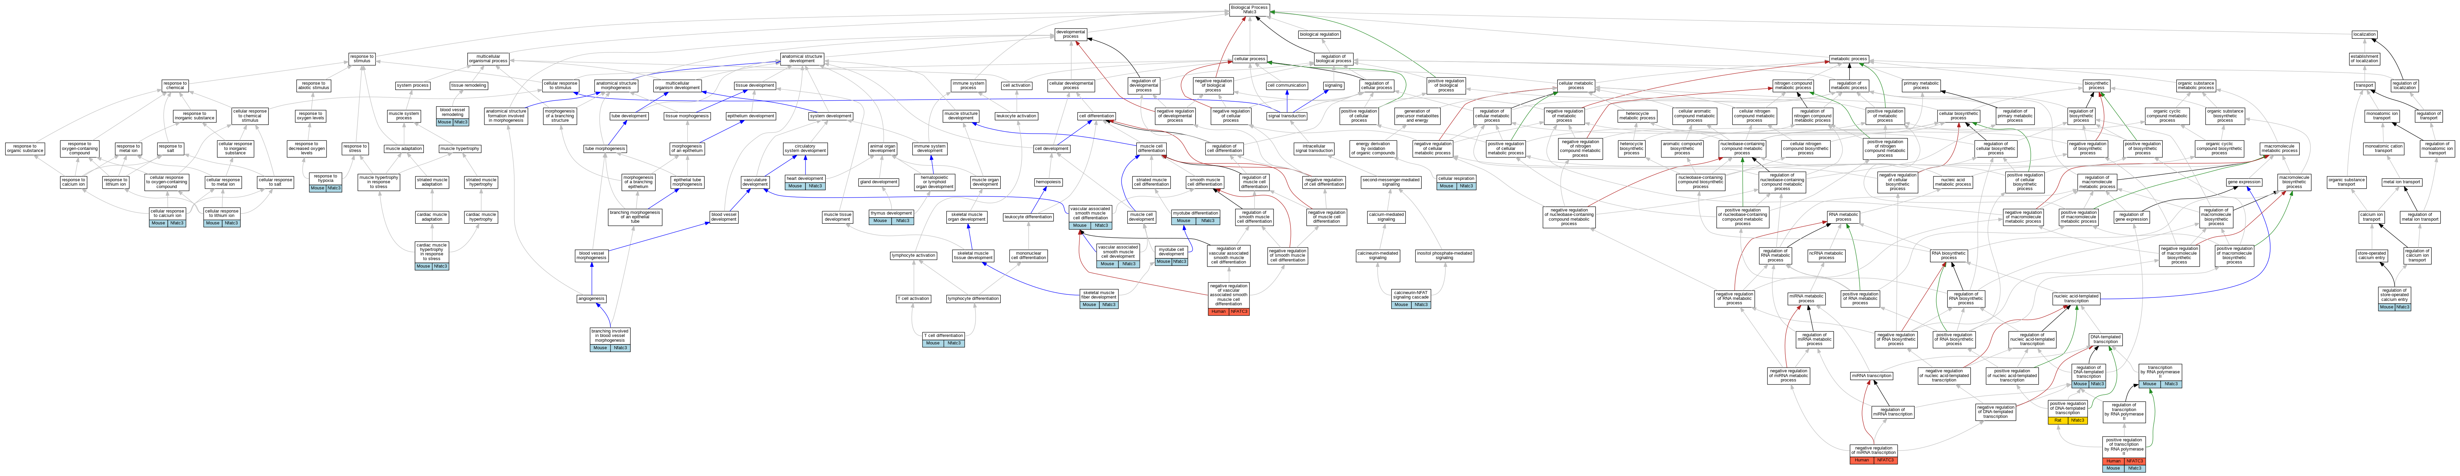This screenshot has height=476, width=2460.
Task: Select 'intracellular signal transduction' node
Action: 1314,149
